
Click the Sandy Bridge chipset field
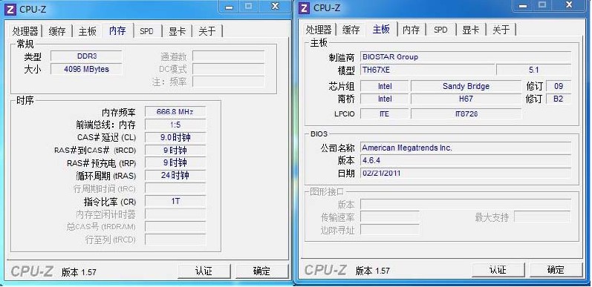466,86
